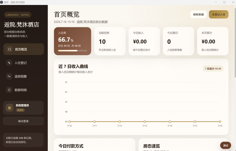Click the 按入住日期统计 caption
236x151 pixels.
210,50
